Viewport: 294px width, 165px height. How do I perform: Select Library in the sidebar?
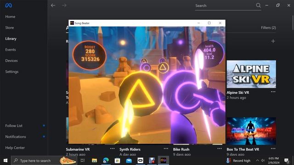[x=11, y=38]
